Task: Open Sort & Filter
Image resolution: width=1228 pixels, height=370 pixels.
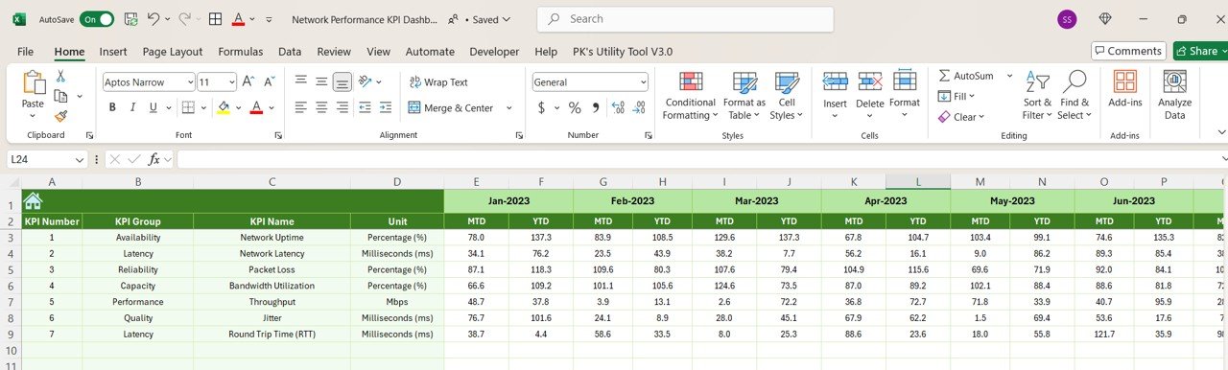Action: tap(1037, 96)
